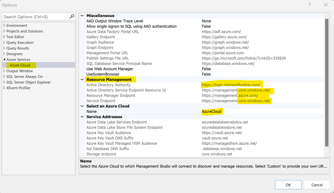Click https://management.azure.com/ value
Viewport: 334px width, 193px height.
point(230,96)
